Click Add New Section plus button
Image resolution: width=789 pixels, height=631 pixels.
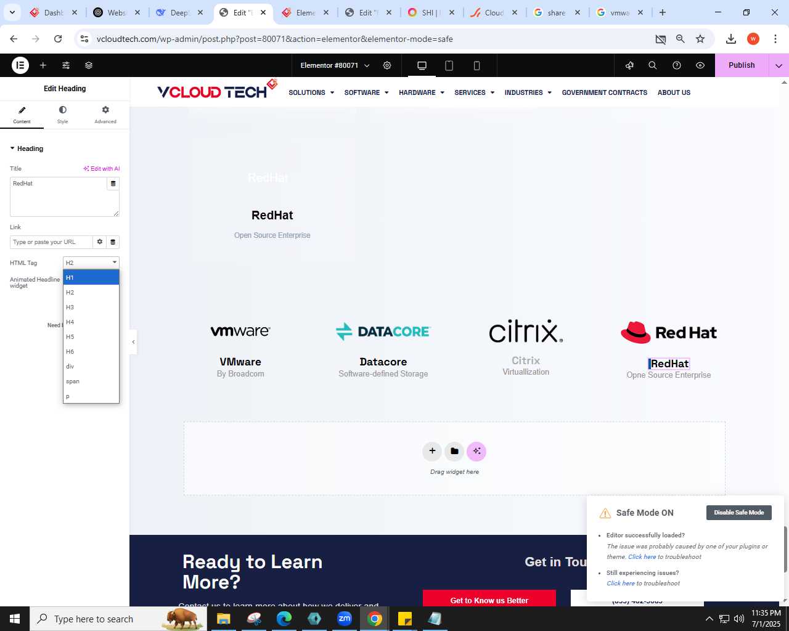click(x=432, y=451)
